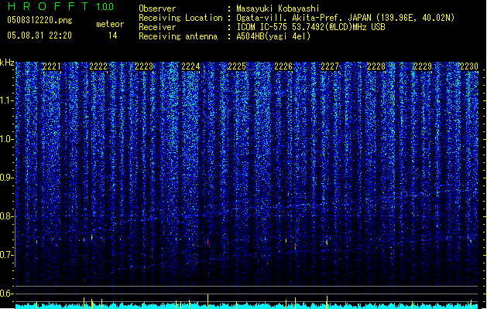
Task: Click the 0.9 kHz axis label
Action: pos(7,178)
